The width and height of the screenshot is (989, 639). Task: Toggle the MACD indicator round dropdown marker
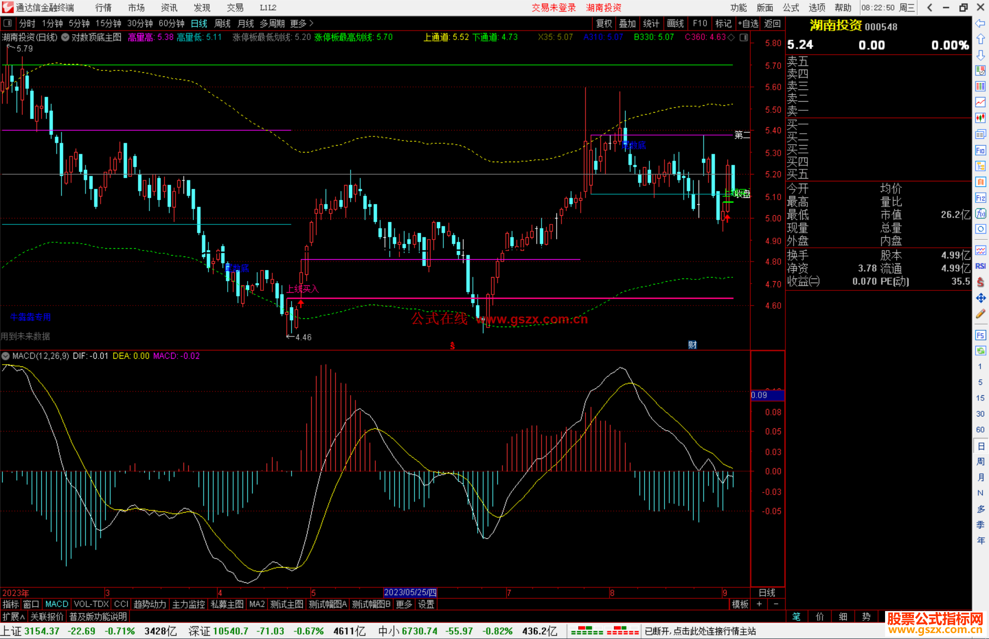[5, 356]
